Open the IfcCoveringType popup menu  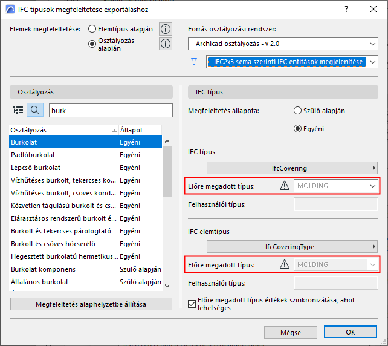293,246
